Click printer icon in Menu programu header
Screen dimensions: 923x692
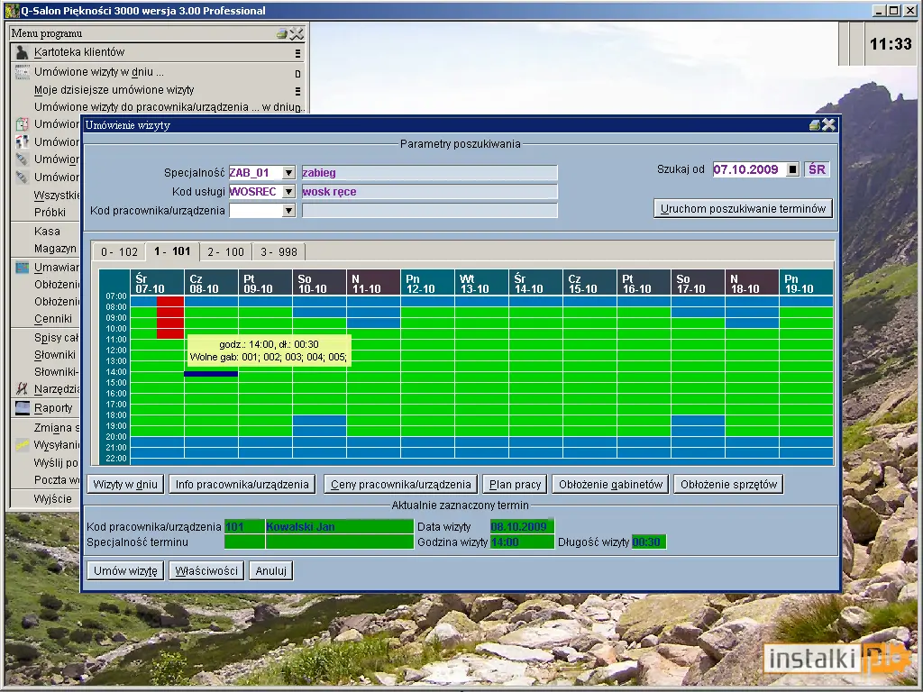282,34
